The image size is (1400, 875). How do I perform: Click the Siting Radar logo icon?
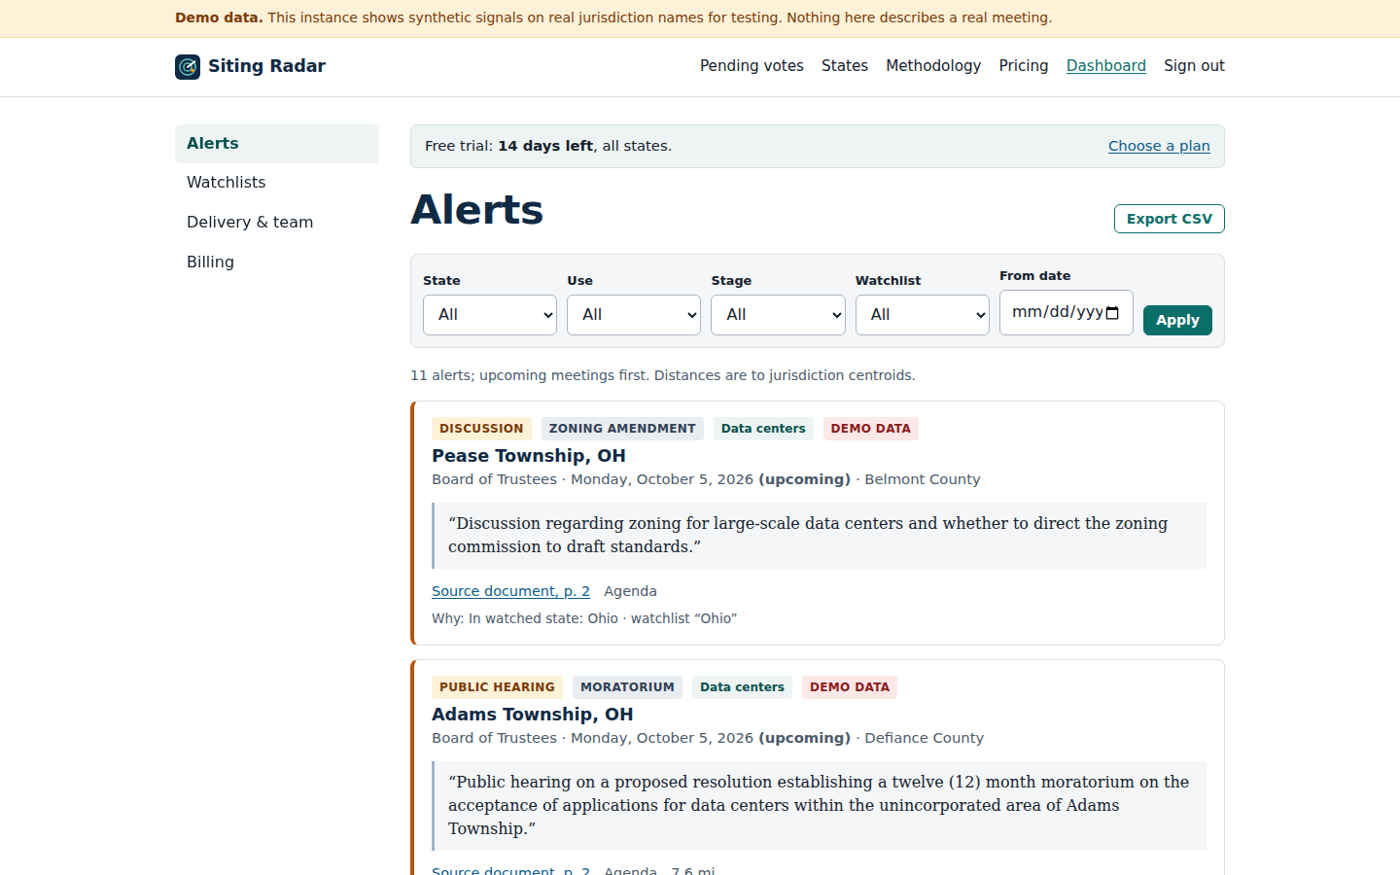click(x=188, y=66)
